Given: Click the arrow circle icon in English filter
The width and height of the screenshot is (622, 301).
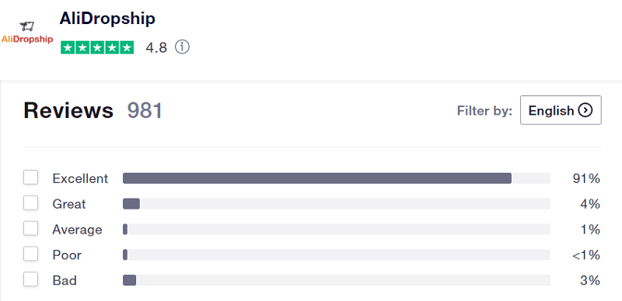Looking at the screenshot, I should click(x=585, y=110).
